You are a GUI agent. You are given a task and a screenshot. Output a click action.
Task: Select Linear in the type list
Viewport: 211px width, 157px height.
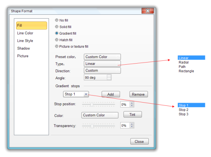[x=191, y=58]
